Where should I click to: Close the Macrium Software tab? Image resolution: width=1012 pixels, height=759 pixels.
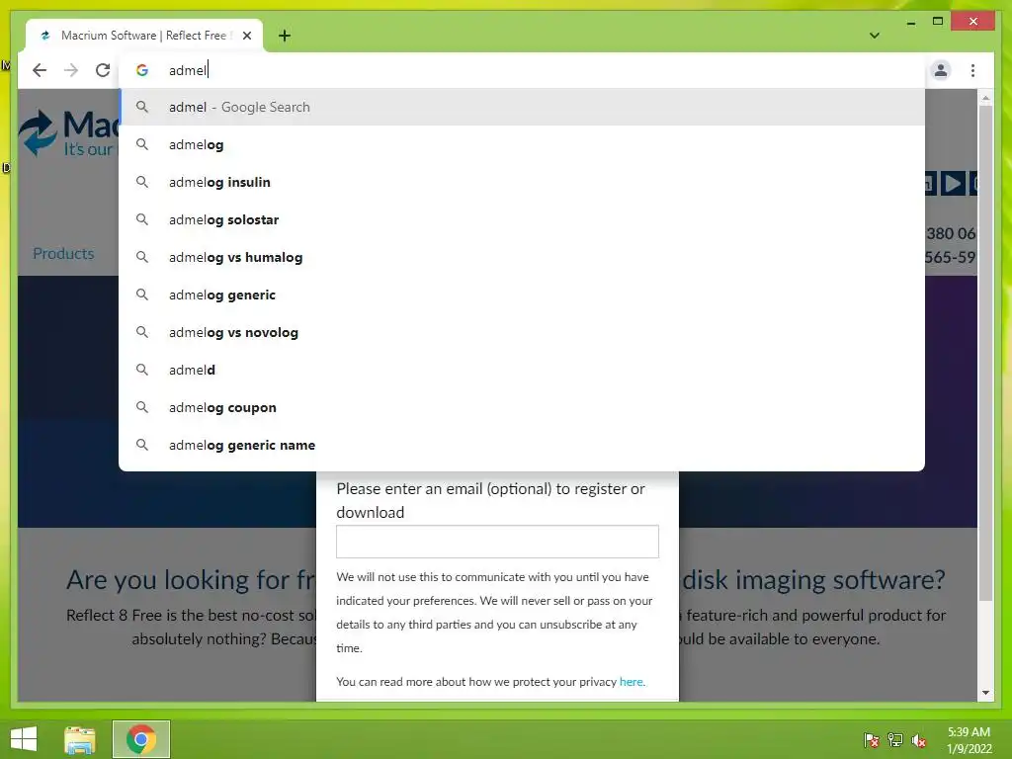pos(246,36)
